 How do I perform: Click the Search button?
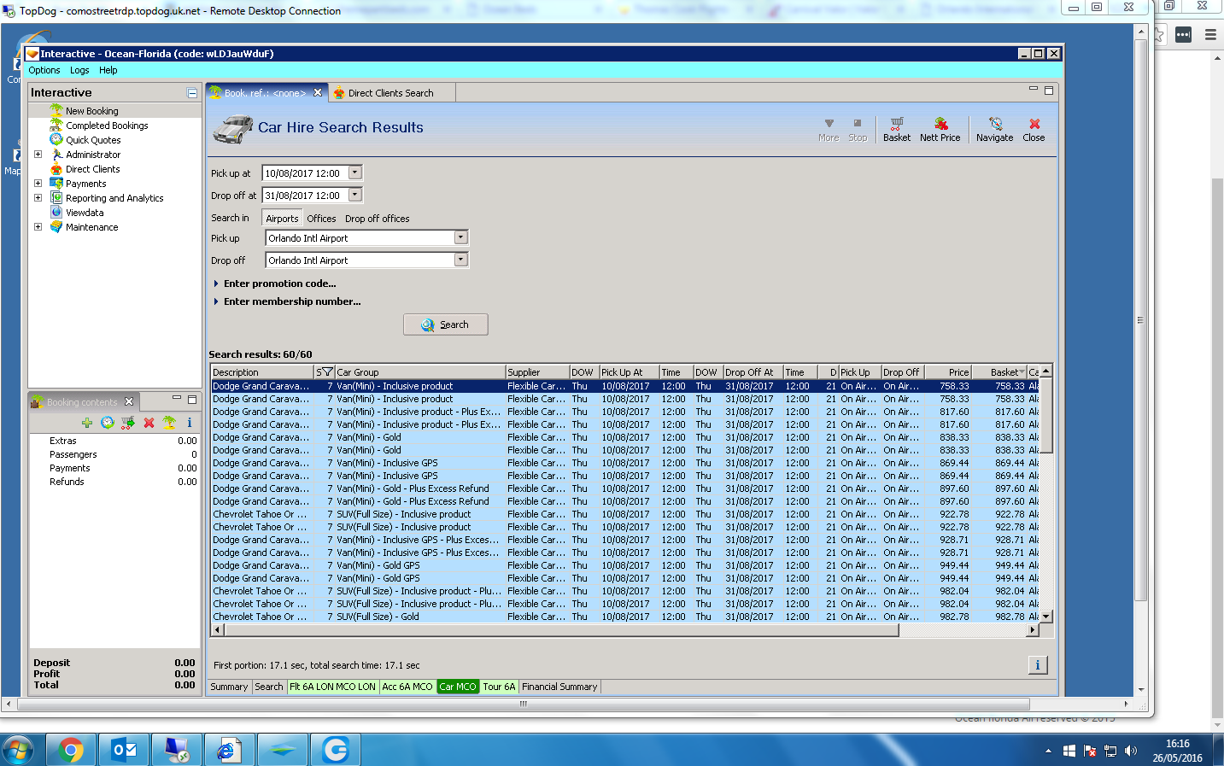[445, 325]
